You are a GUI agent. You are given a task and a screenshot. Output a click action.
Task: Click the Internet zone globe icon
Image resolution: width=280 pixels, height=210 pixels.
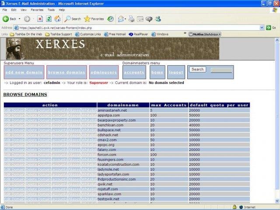pyautogui.click(x=241, y=207)
